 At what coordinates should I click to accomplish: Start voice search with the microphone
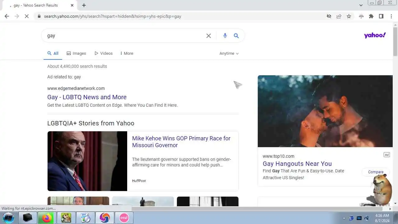225,36
